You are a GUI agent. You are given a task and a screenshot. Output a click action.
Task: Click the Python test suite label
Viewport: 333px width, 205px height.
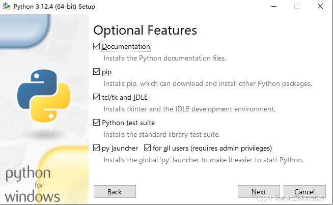[128, 123]
